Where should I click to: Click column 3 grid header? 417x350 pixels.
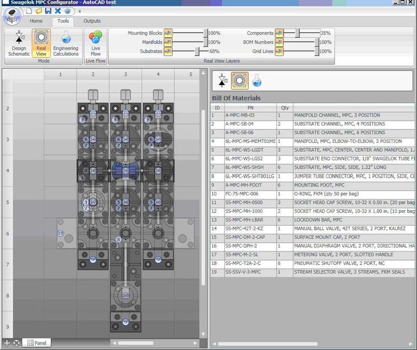click(125, 74)
